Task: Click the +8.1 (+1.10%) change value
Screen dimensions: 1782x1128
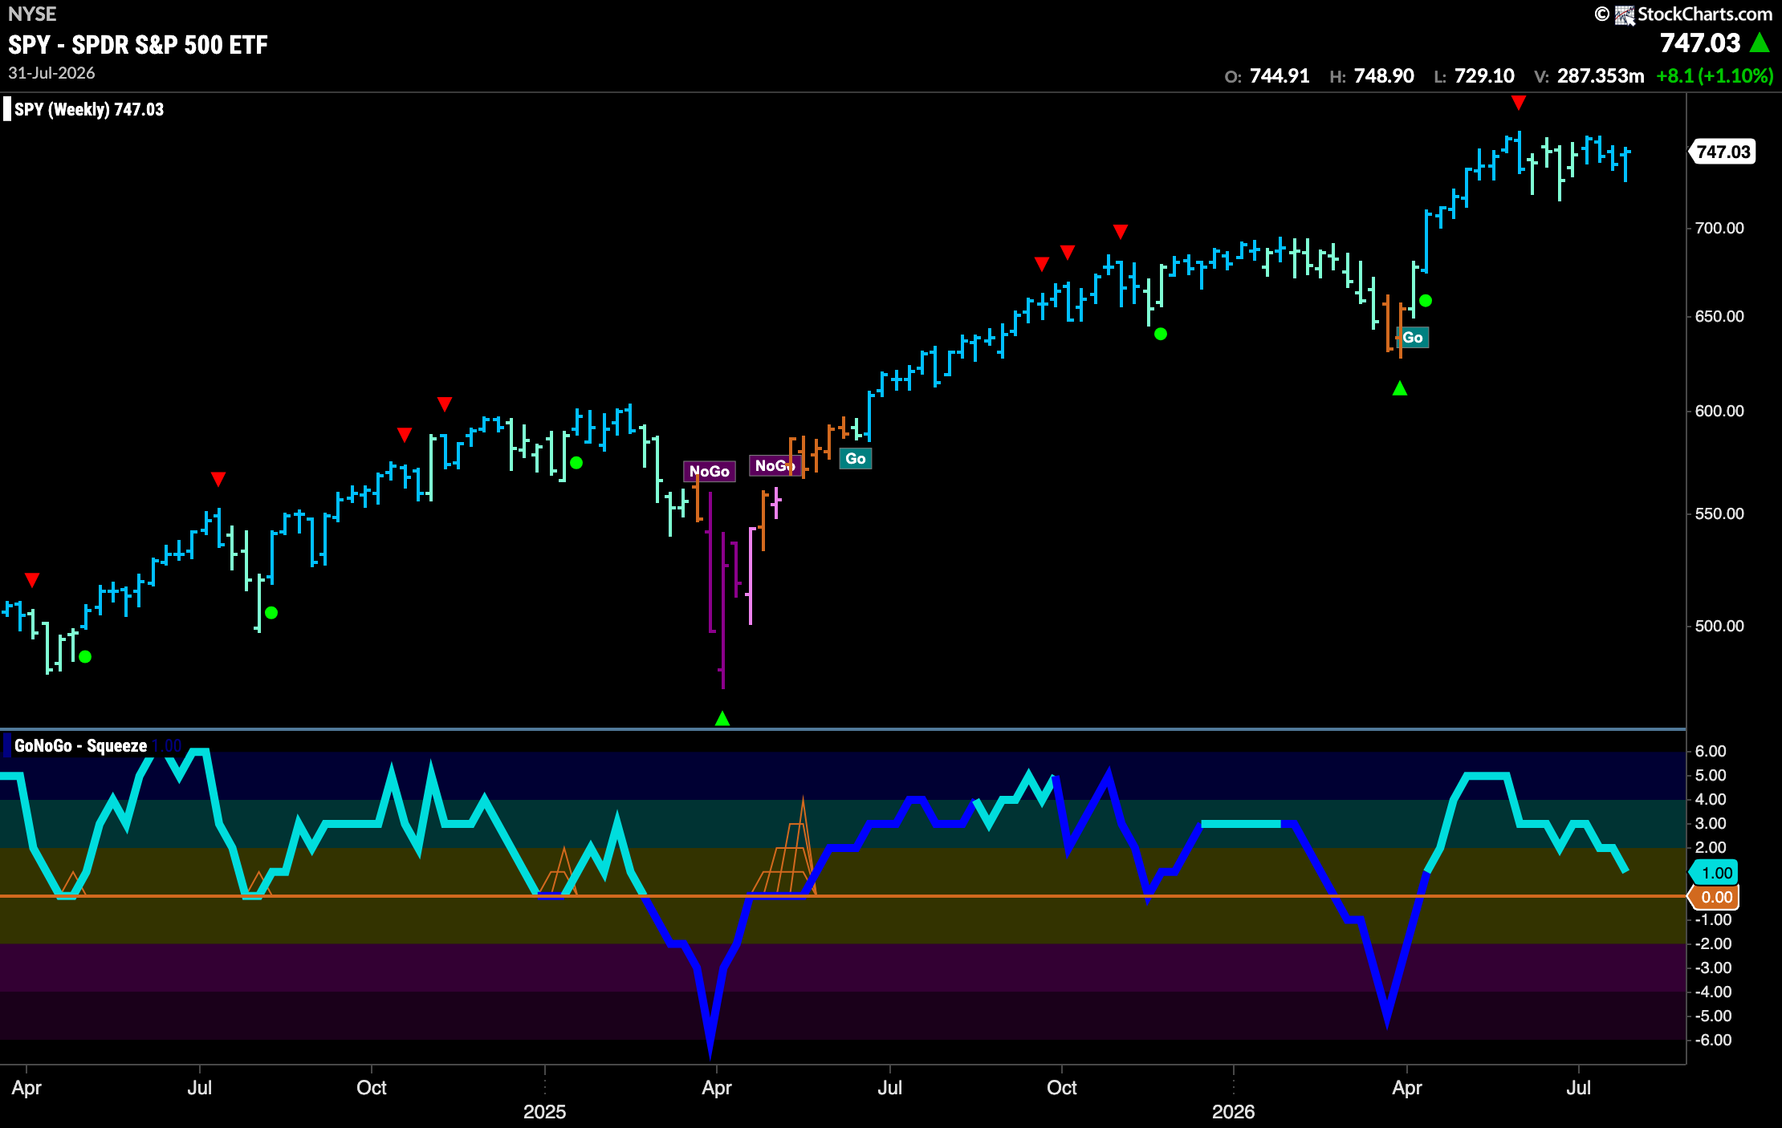Action: click(x=1715, y=76)
